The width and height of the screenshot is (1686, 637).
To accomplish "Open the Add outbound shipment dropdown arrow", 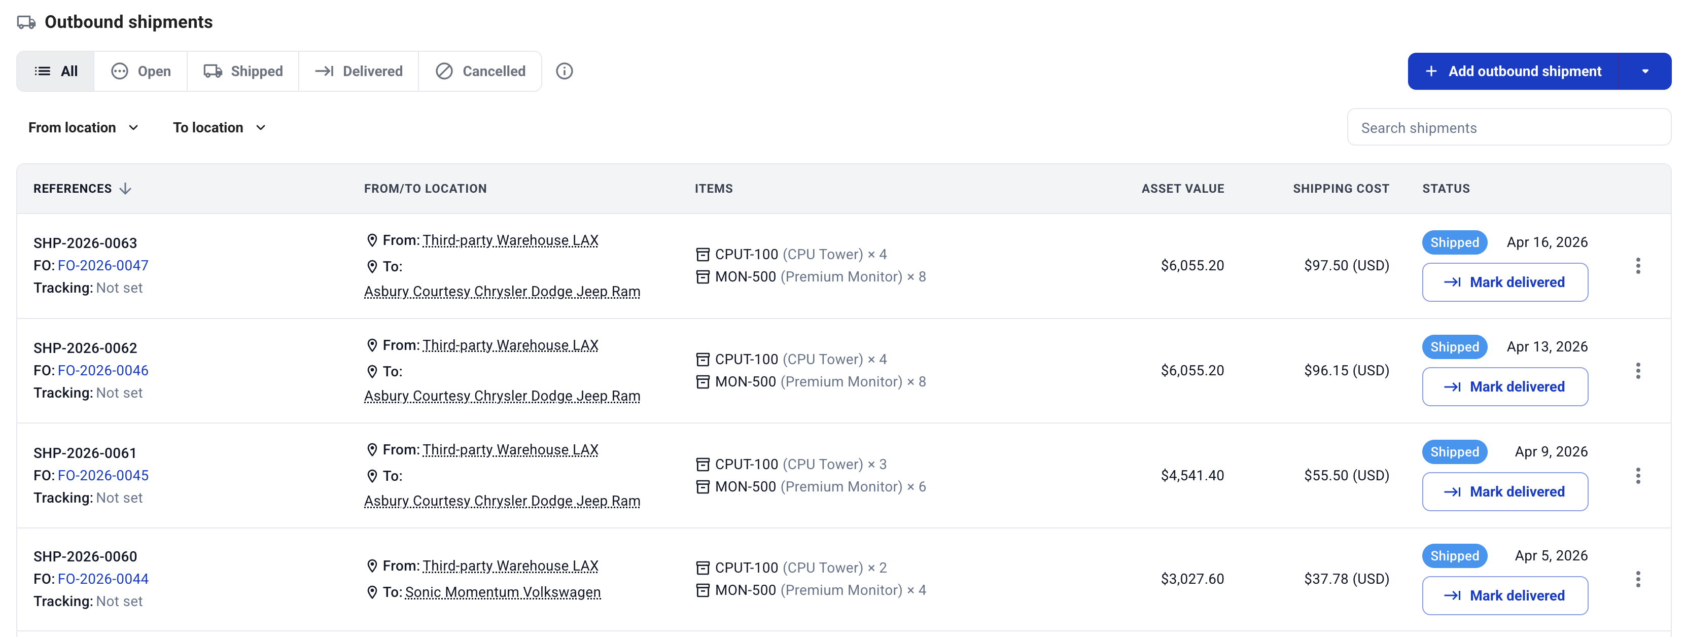I will (1645, 70).
